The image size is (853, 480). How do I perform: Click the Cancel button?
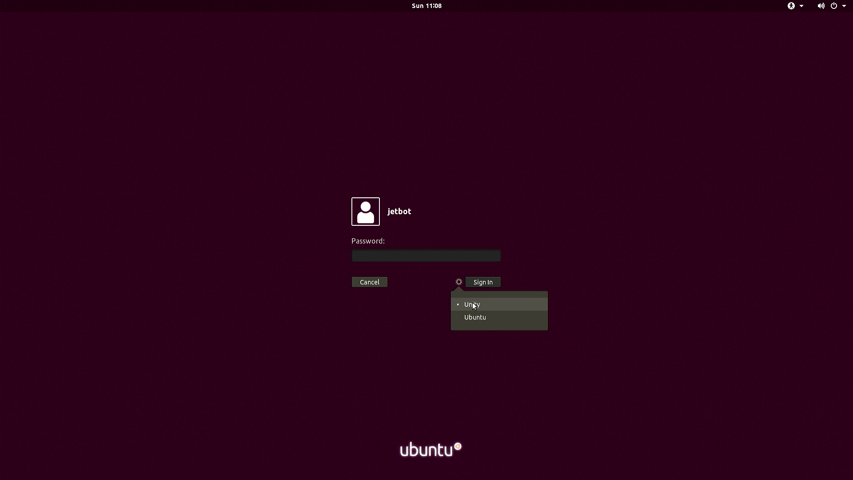click(370, 282)
